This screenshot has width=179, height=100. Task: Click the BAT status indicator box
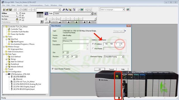20,18
